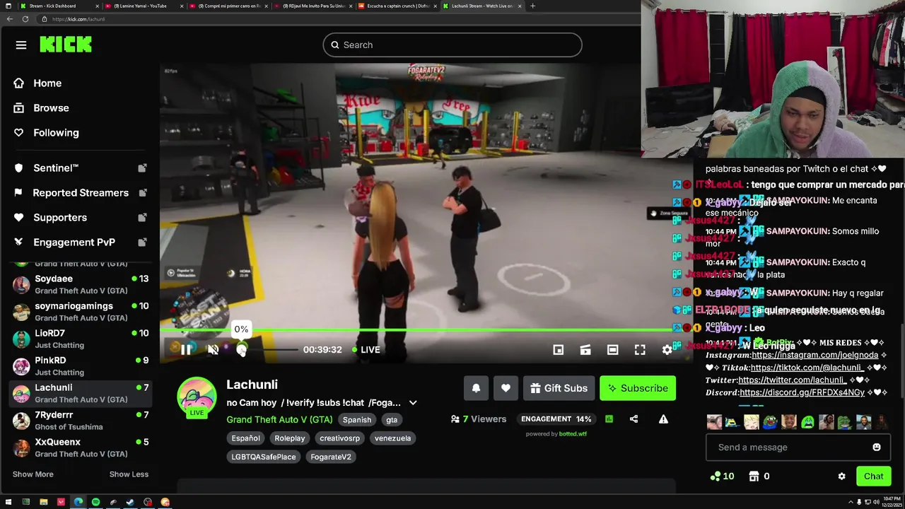Select the FogarateV2 tag

[331, 457]
